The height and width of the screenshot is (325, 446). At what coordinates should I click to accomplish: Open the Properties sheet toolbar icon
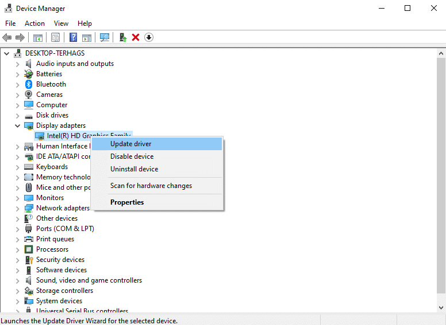click(x=55, y=37)
